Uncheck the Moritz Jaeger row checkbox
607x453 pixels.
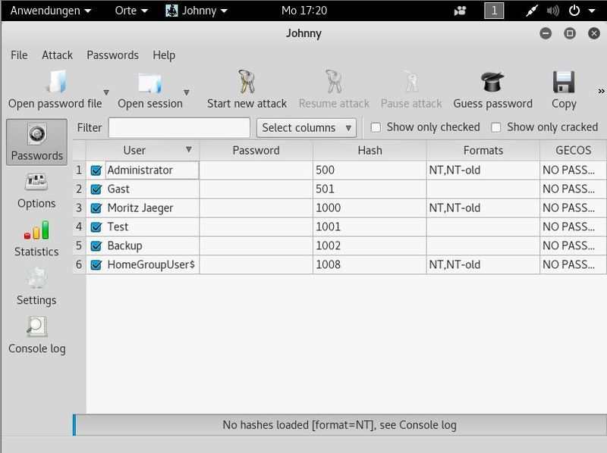(x=96, y=208)
